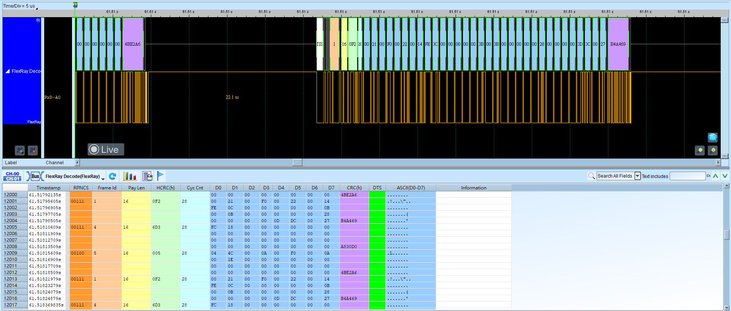Click the CH-00/CH-01 channel selector icon
Viewport: 731px width, 311px height.
click(x=13, y=176)
